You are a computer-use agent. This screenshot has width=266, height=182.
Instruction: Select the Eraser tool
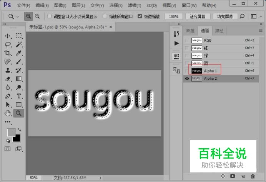point(7,79)
